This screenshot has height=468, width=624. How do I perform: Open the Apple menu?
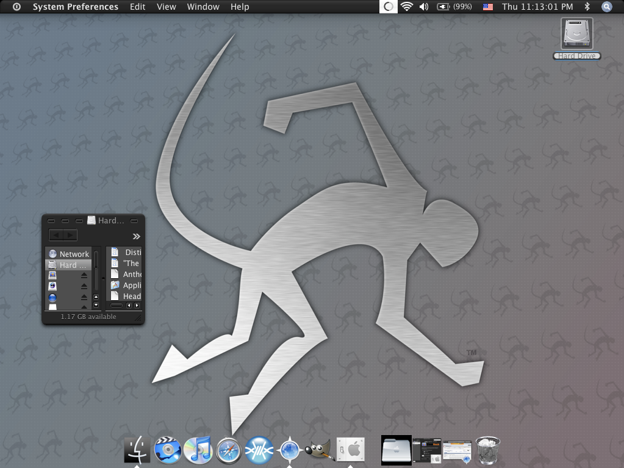16,7
